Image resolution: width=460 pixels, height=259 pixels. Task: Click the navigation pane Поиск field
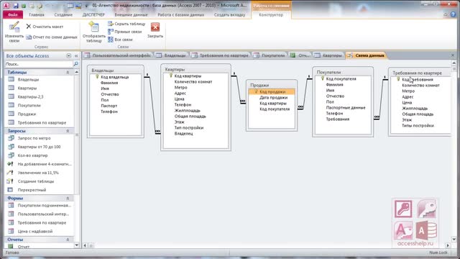click(x=39, y=64)
